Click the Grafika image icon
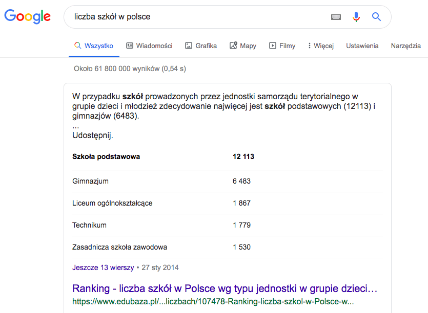428x313 pixels. (x=189, y=46)
